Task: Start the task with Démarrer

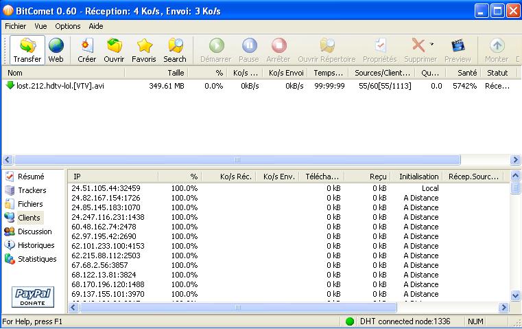Action: tap(216, 50)
